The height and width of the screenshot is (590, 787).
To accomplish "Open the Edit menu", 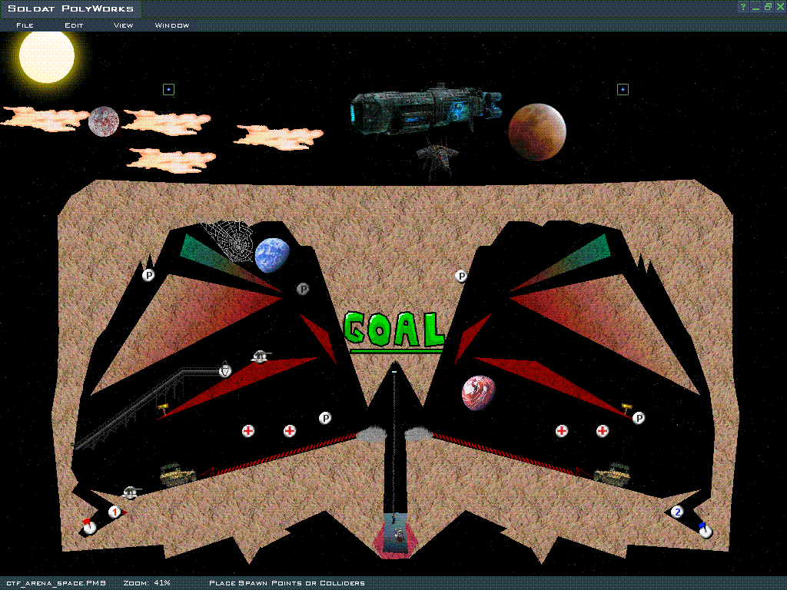I will (74, 25).
